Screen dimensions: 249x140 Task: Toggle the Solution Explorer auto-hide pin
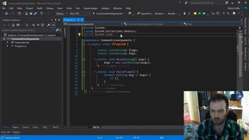55,20
